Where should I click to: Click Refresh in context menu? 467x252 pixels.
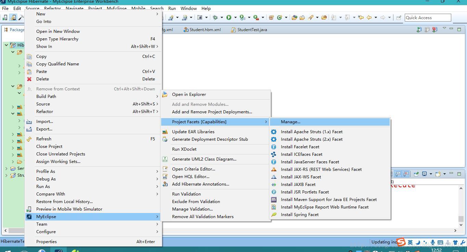93,139
